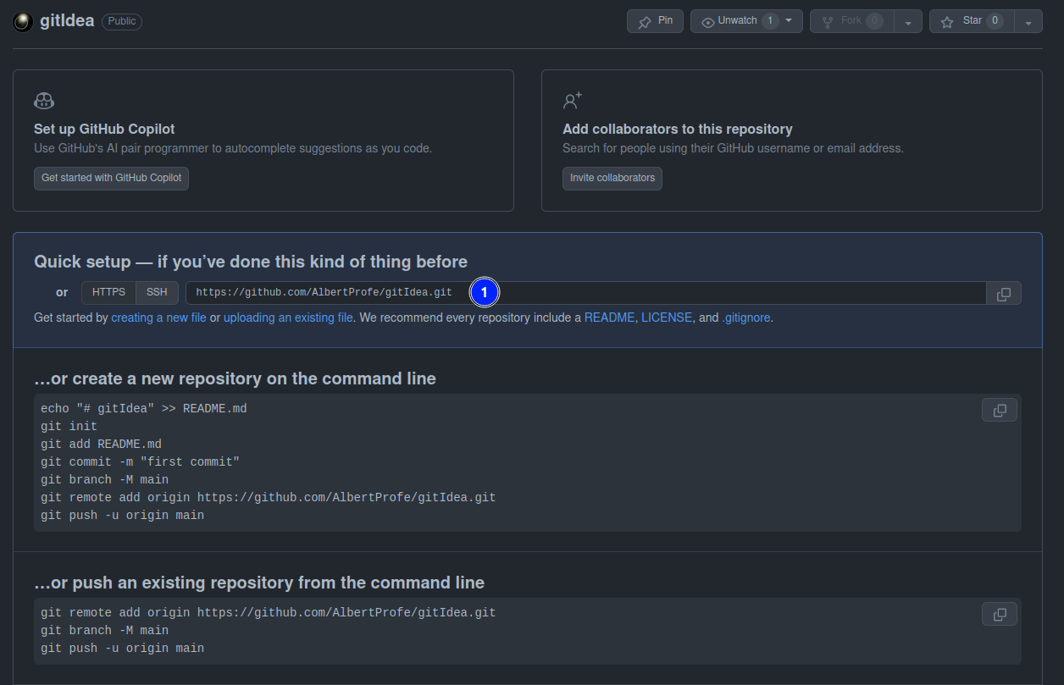Viewport: 1064px width, 685px height.
Task: Open the creating a new file link
Action: pos(158,318)
